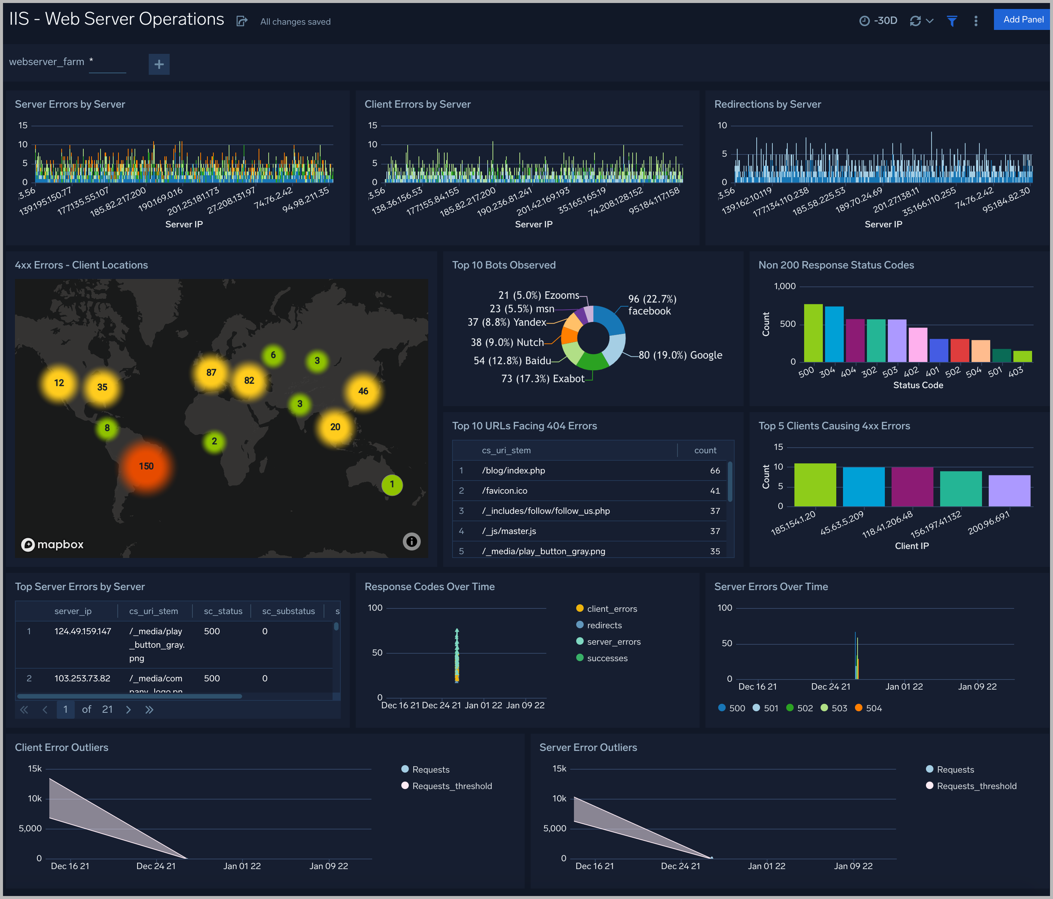Click the map info icon
The image size is (1053, 899).
point(412,541)
